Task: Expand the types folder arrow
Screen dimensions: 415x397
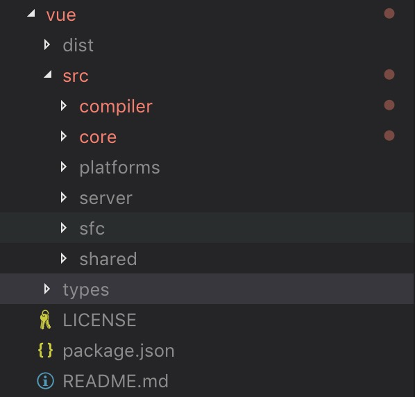Action: (47, 289)
